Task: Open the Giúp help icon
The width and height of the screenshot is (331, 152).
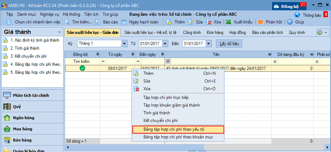Action: coord(290,22)
